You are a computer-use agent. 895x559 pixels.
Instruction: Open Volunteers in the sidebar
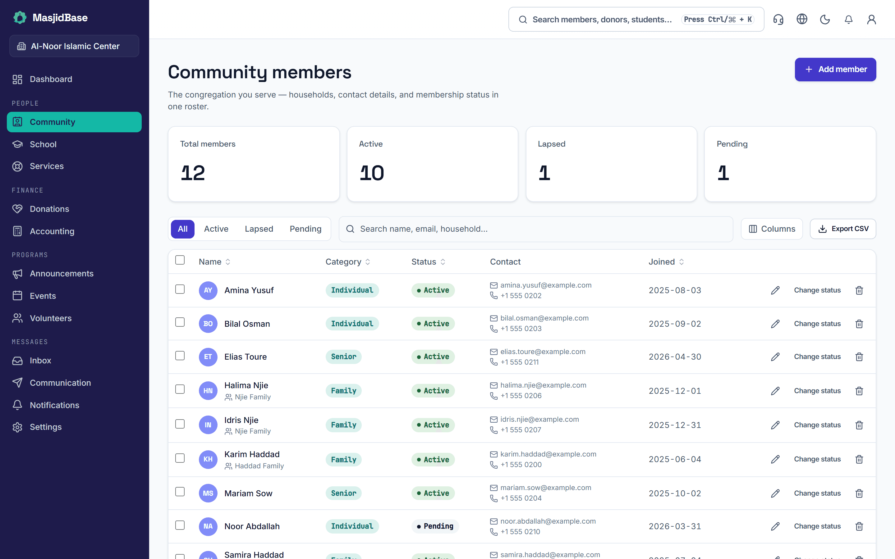74,318
